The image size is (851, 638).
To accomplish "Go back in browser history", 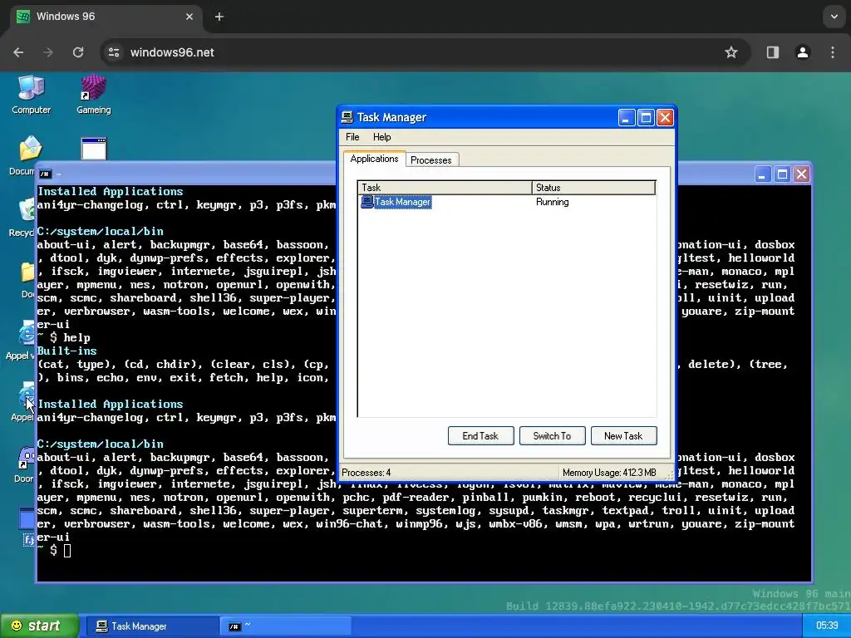I will click(x=18, y=52).
